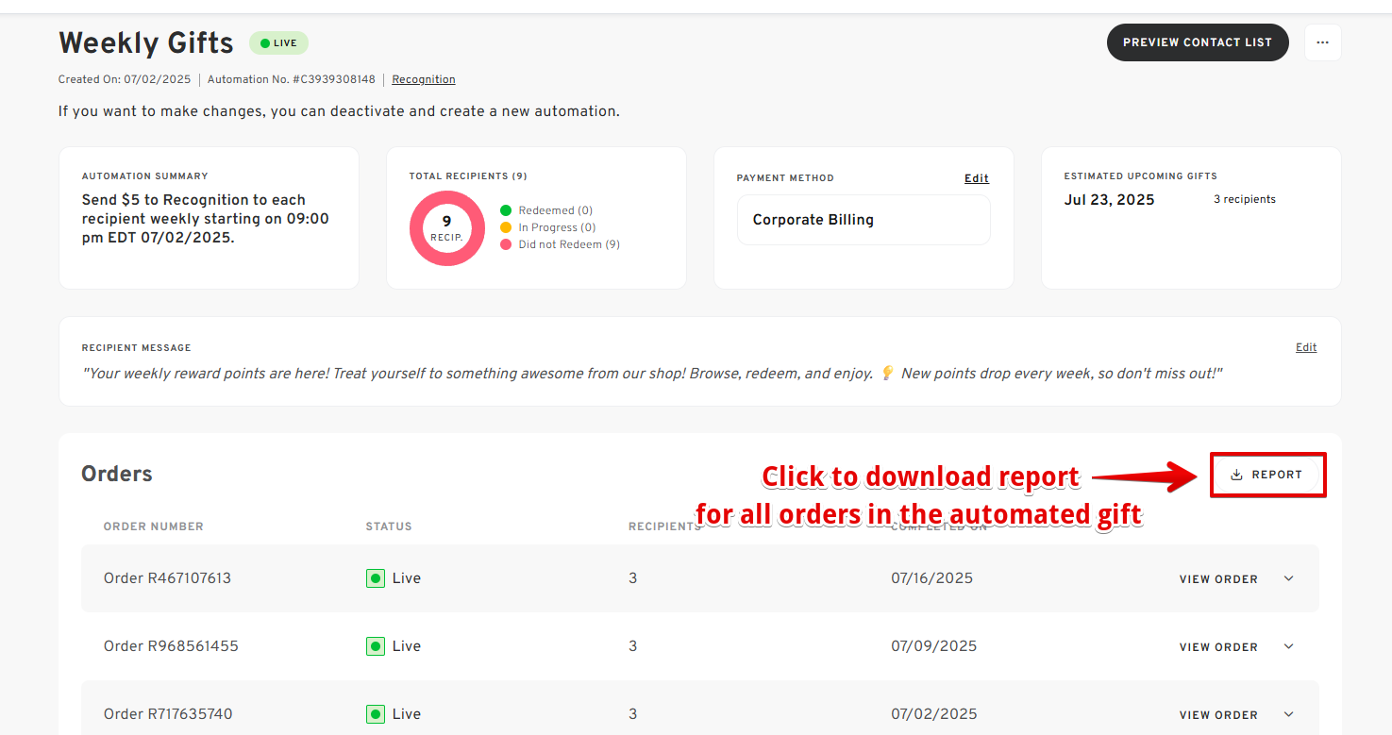Viewport: 1392px width, 735px height.
Task: Click the 07/09/2025 completed date
Action: pyautogui.click(x=934, y=646)
